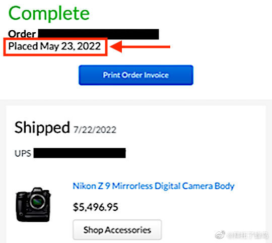Click the year 2022 in placed date
Image resolution: width=272 pixels, height=243 pixels.
pos(89,46)
